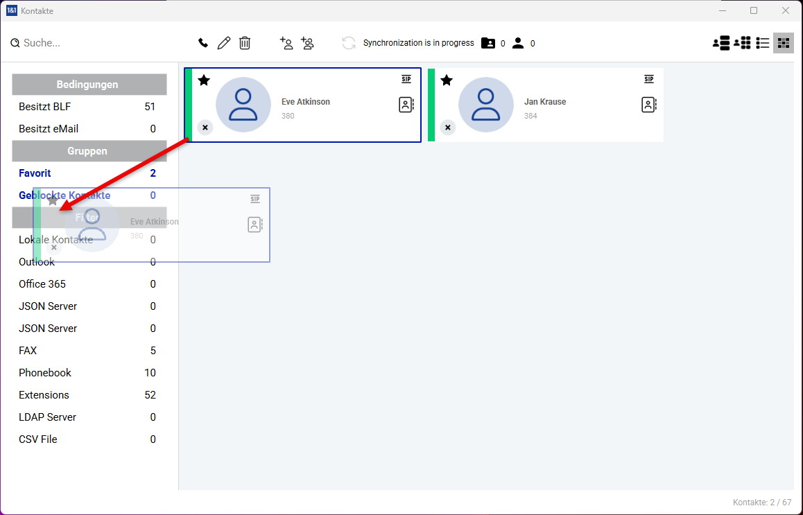Screen dimensions: 803x515
Task: Switch to the list view layout
Action: [763, 43]
